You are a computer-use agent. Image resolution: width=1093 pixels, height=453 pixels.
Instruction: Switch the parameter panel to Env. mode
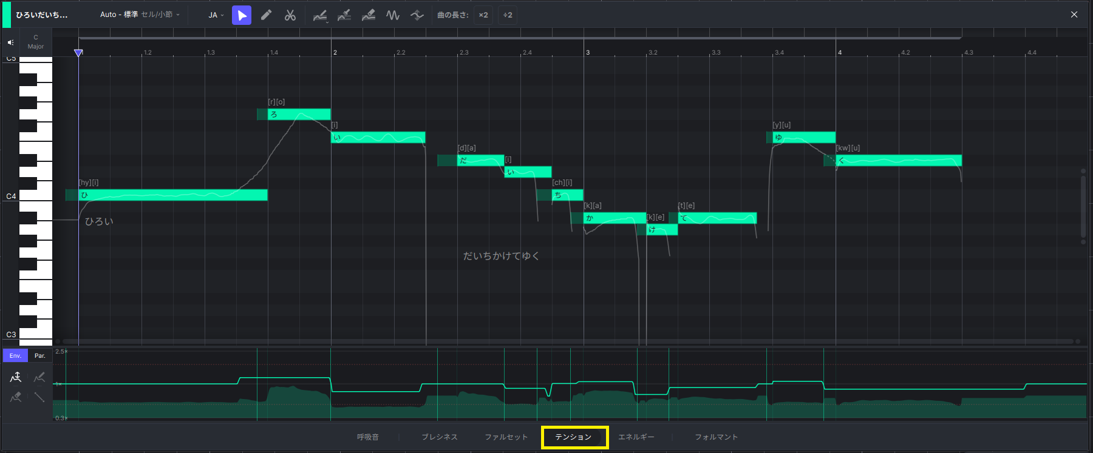pos(15,355)
